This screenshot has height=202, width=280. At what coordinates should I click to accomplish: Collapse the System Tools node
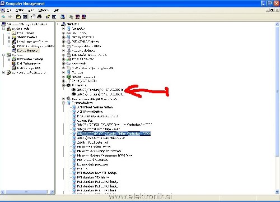(3, 29)
